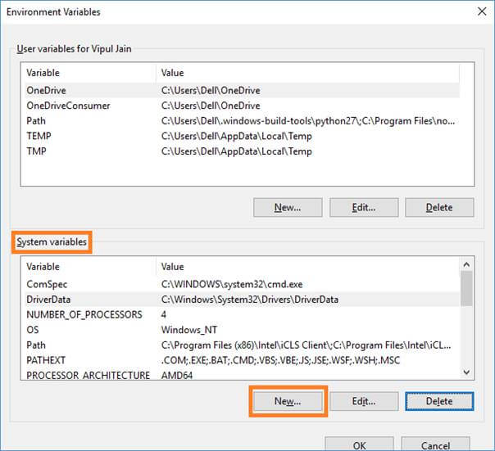
Task: Close the Environment Variables dialog
Action: [482, 11]
